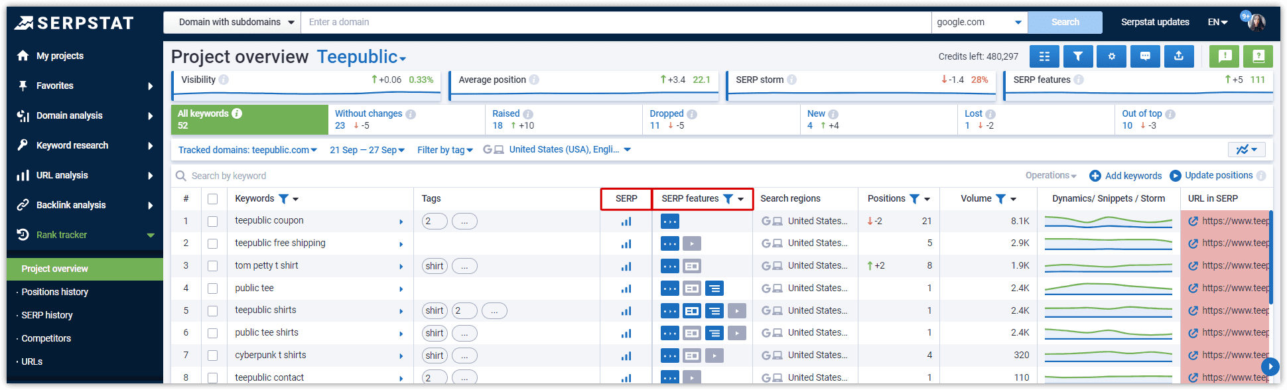Image resolution: width=1287 pixels, height=390 pixels.
Task: Click the URL link icon in teepublic coupon row
Action: [x=1193, y=222]
